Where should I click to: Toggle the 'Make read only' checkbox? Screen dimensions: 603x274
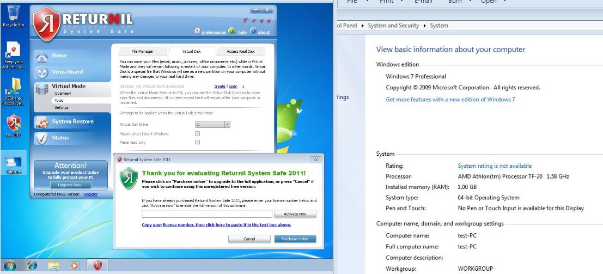coord(197,142)
